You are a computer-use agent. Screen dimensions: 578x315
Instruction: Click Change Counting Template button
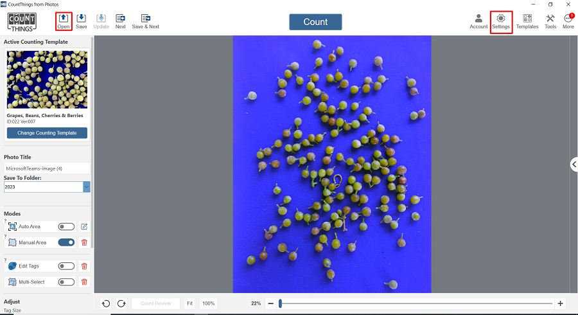click(47, 133)
